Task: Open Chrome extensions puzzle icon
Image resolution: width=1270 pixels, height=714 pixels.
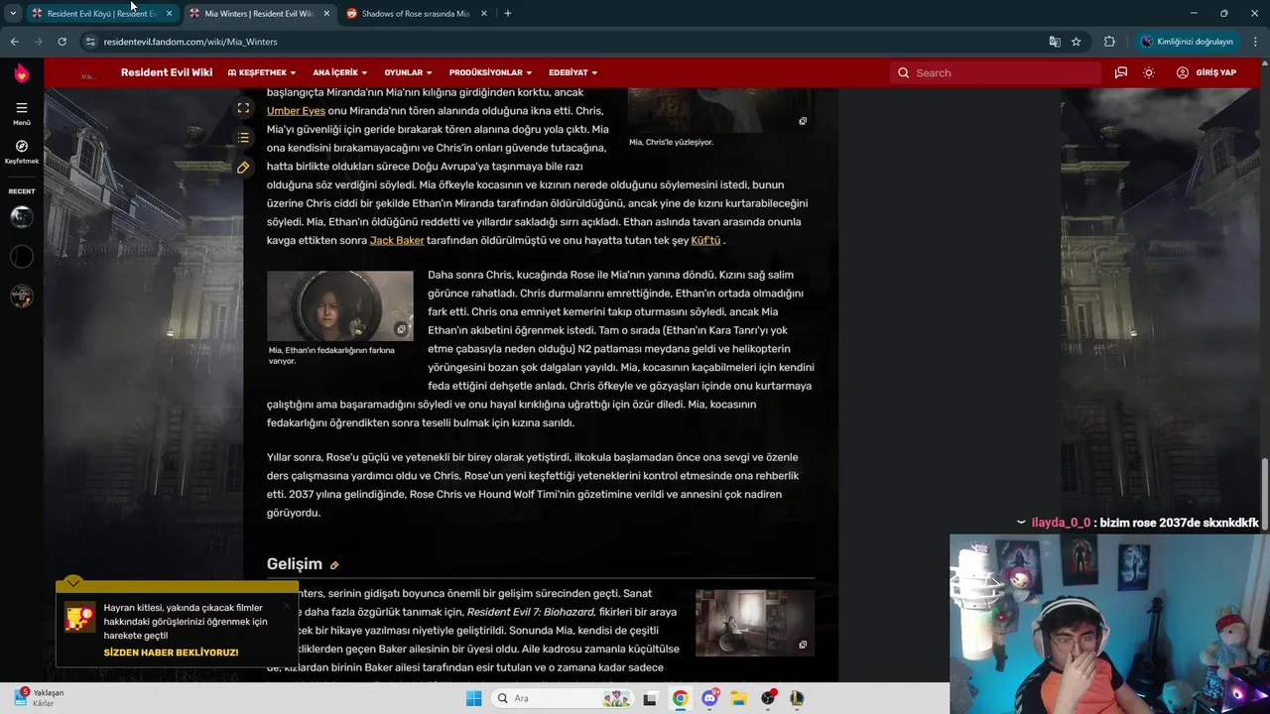Action: 1109,42
